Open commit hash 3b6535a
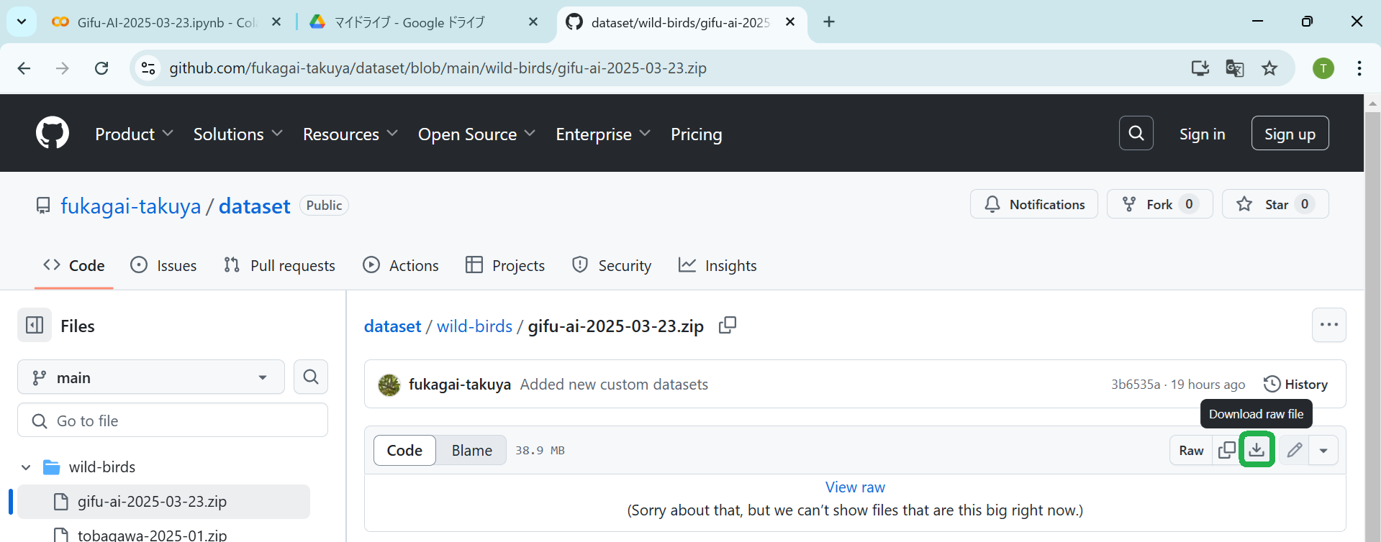The image size is (1381, 542). pos(1136,385)
